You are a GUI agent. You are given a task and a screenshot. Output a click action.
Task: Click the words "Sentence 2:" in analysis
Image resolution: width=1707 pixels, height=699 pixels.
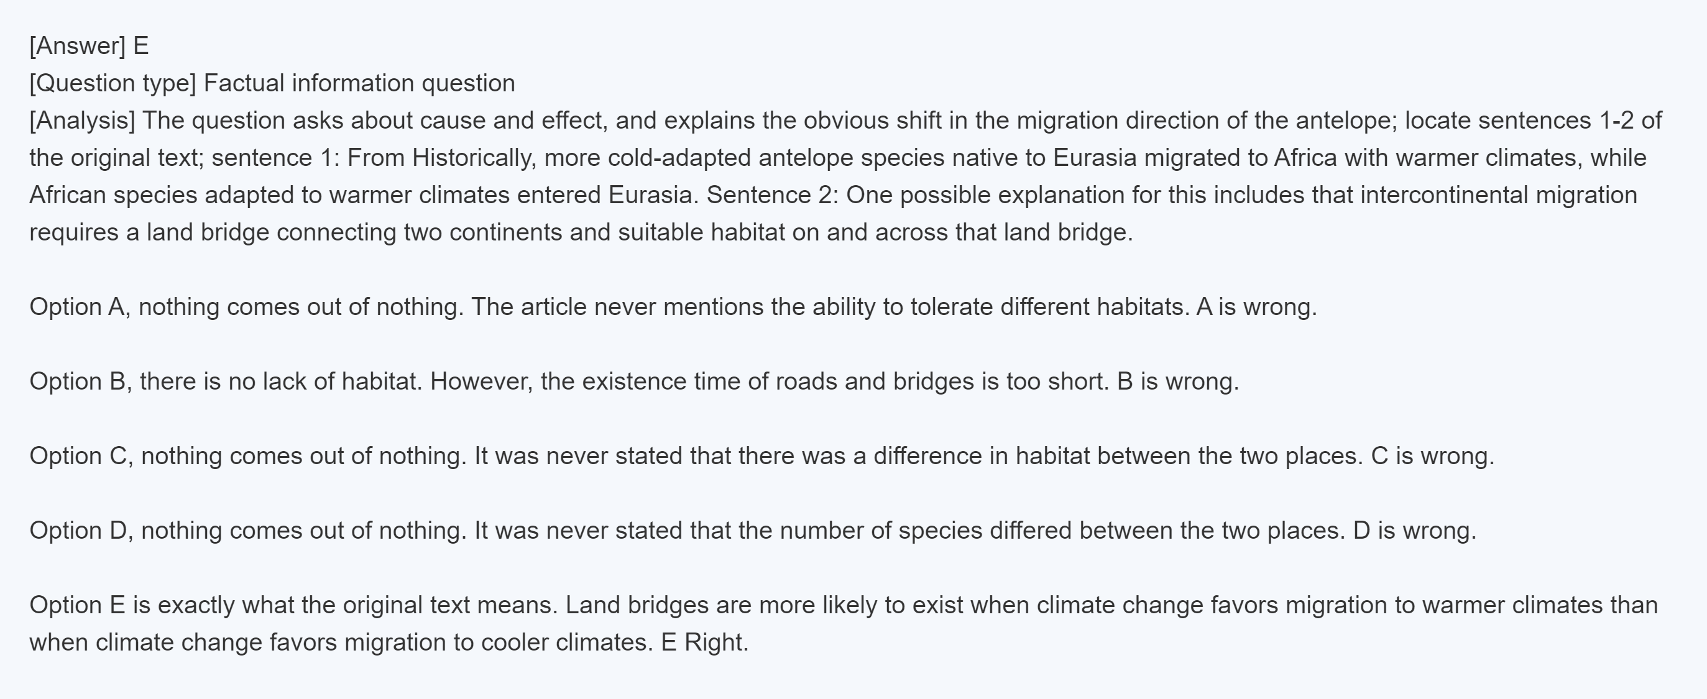point(773,195)
